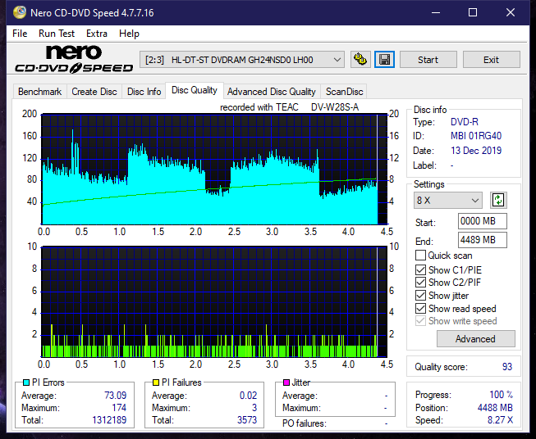Uncheck Show C1/PIE
Screen dimensions: 536x439
point(420,269)
